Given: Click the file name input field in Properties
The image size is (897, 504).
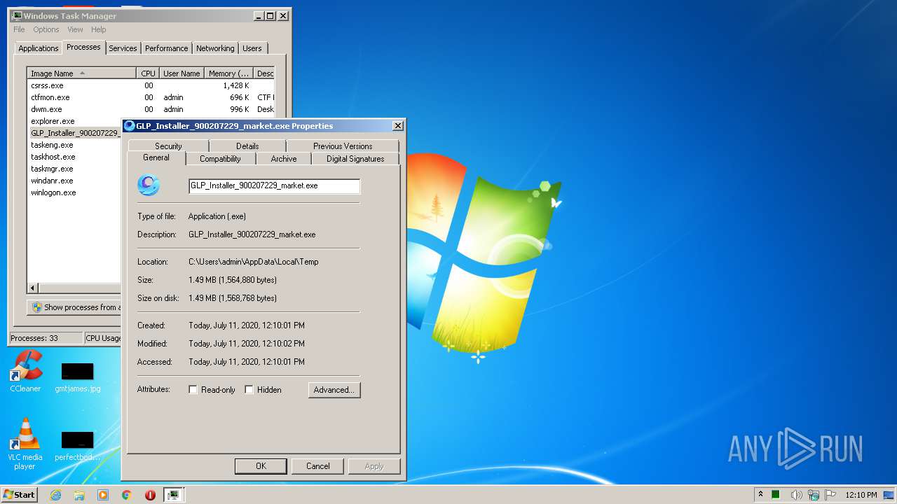Looking at the screenshot, I should [x=274, y=186].
